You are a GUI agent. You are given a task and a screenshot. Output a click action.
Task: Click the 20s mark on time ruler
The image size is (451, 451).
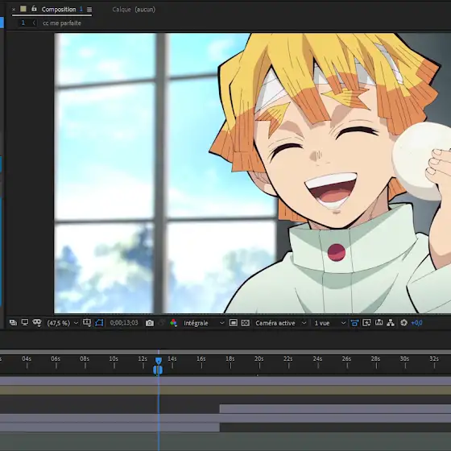click(259, 359)
